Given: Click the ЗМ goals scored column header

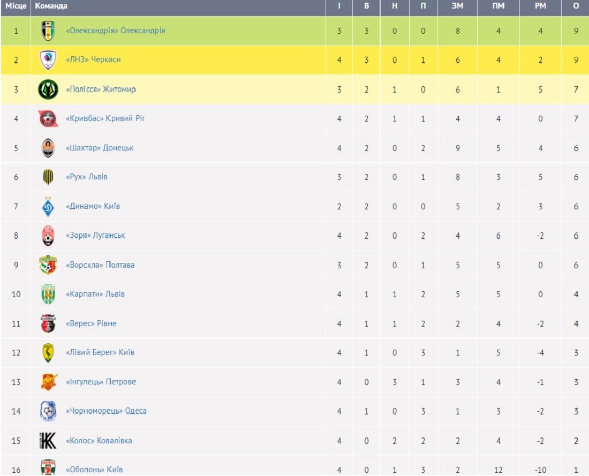Looking at the screenshot, I should (457, 6).
